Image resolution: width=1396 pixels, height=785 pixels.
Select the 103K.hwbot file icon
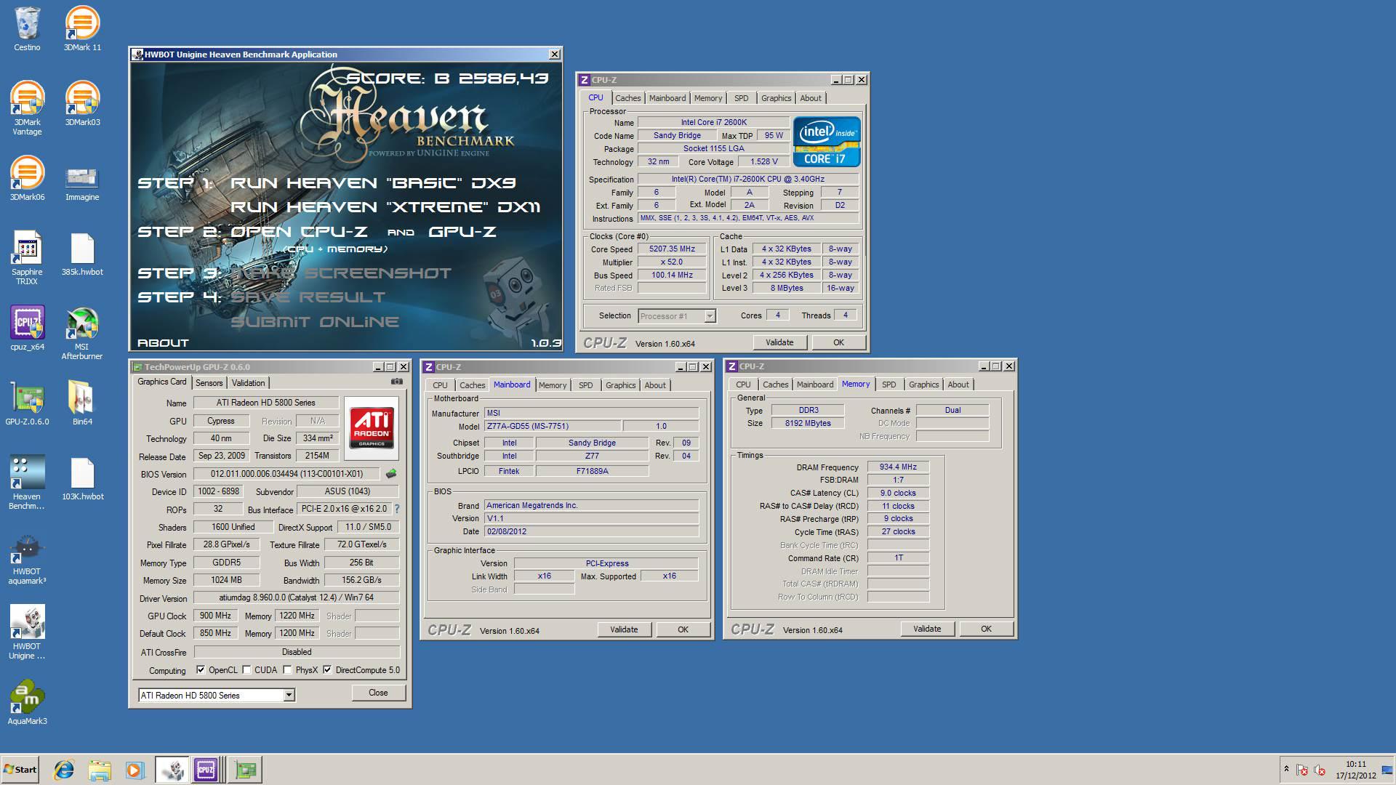tap(82, 478)
